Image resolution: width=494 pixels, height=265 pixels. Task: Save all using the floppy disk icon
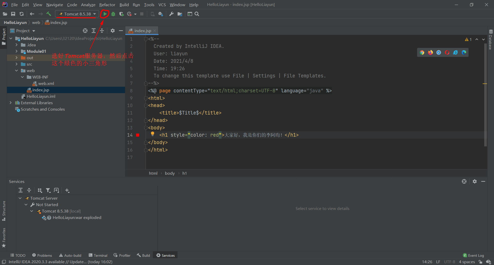13,14
